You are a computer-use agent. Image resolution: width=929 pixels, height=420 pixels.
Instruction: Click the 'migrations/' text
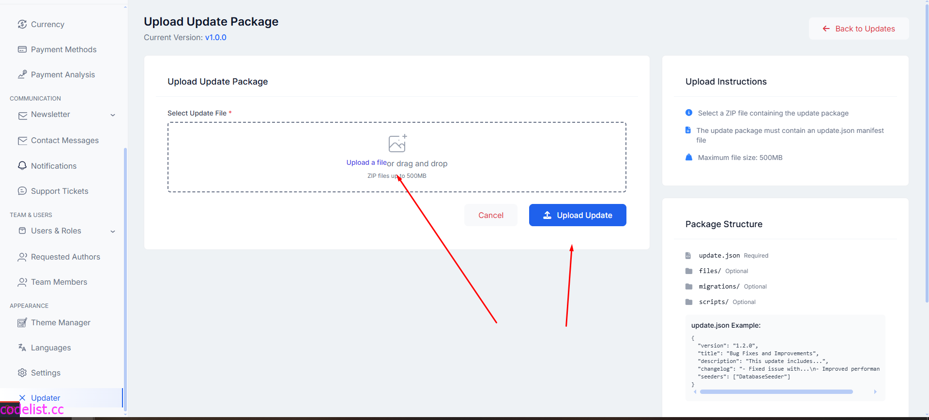click(x=719, y=286)
